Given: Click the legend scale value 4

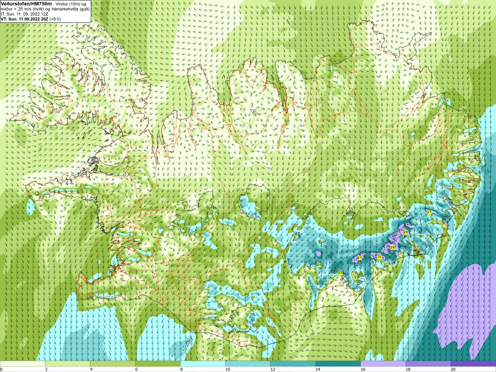Looking at the screenshot, I should 91,369.
